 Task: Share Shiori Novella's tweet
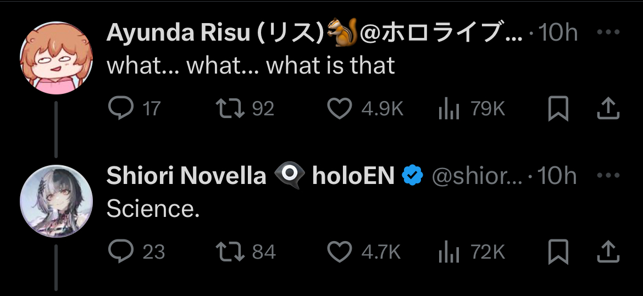pos(608,252)
